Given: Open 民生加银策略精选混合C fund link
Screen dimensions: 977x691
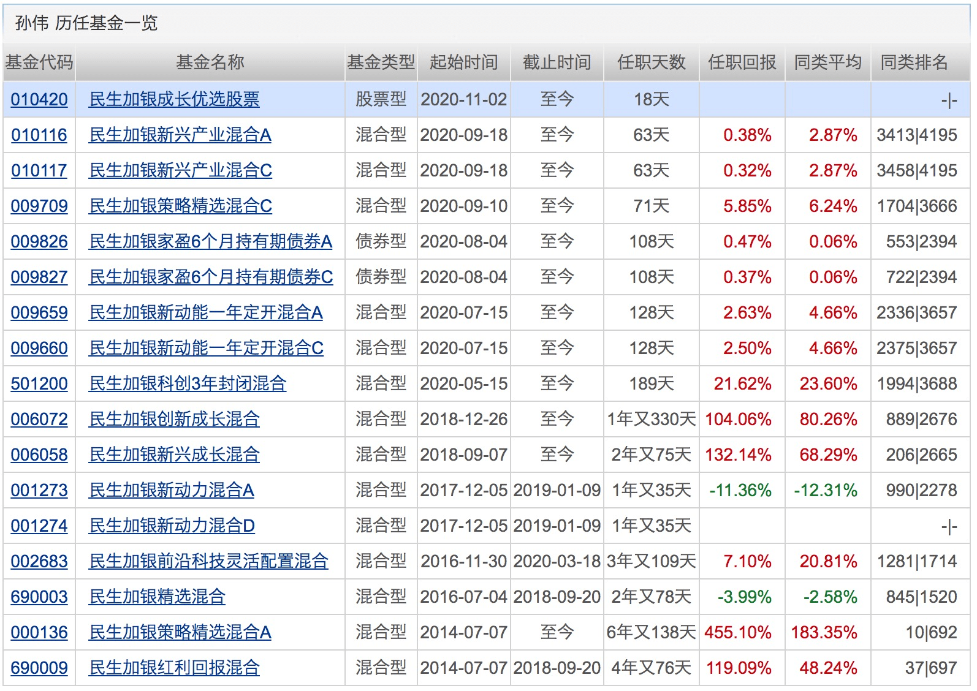Looking at the screenshot, I should tap(181, 206).
